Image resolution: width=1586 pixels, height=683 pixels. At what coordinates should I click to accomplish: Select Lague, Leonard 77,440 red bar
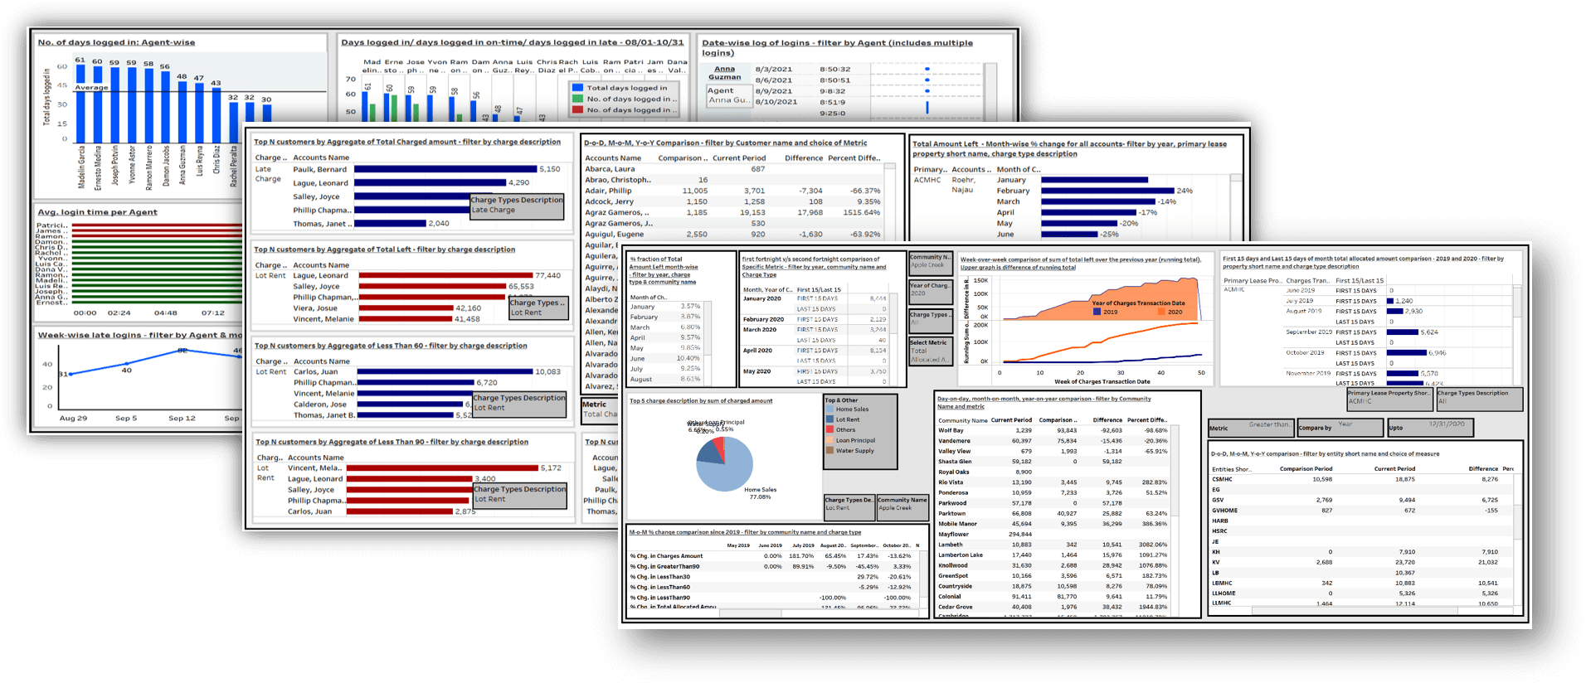pyautogui.click(x=445, y=276)
